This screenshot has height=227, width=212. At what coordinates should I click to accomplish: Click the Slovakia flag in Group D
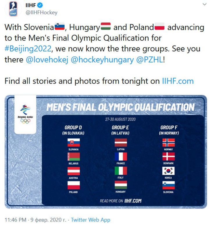click(74, 143)
